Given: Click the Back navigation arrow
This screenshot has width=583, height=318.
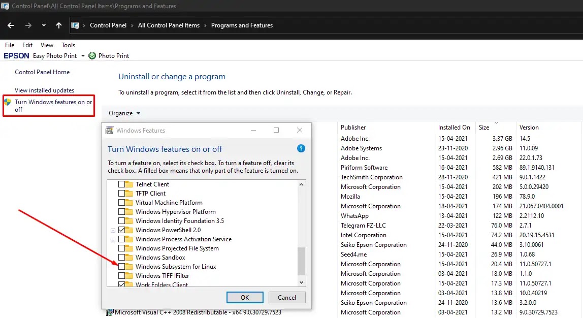Looking at the screenshot, I should tap(10, 25).
